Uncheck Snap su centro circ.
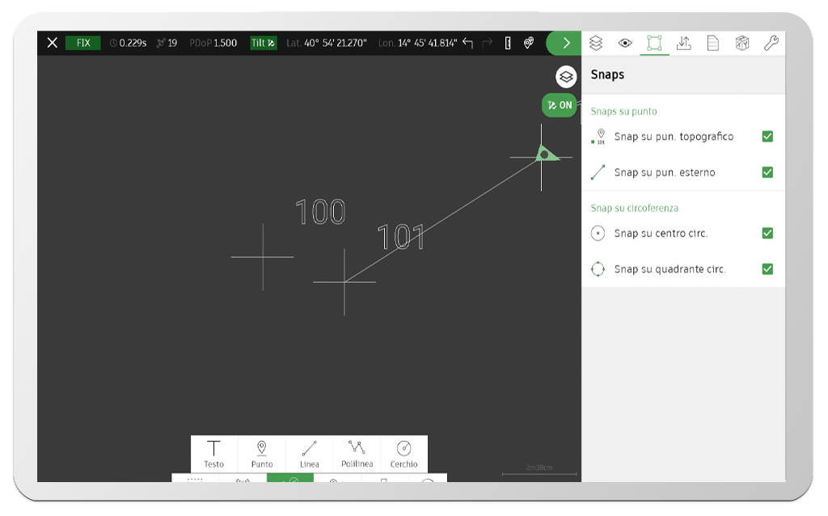Viewport: 828px width, 516px height. (x=766, y=233)
